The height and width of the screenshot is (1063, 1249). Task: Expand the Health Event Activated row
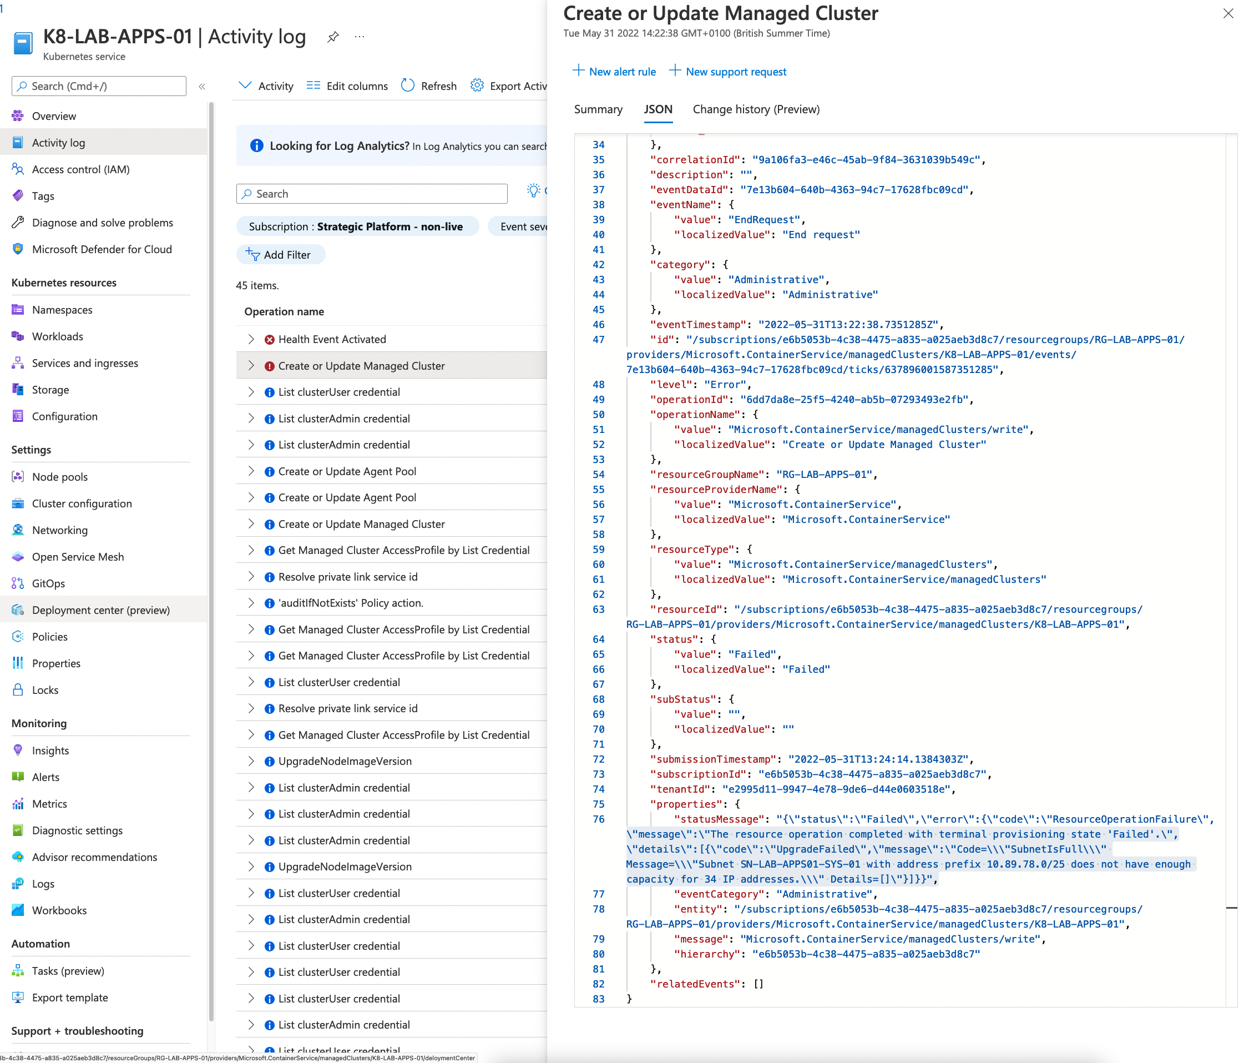(251, 339)
